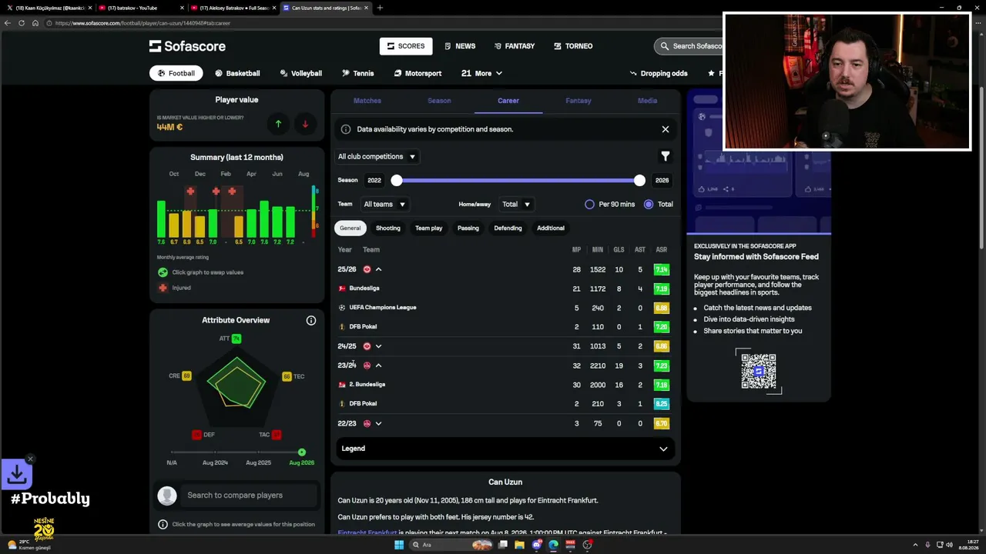Close the data availability notice
Viewport: 986px width, 554px height.
point(666,129)
